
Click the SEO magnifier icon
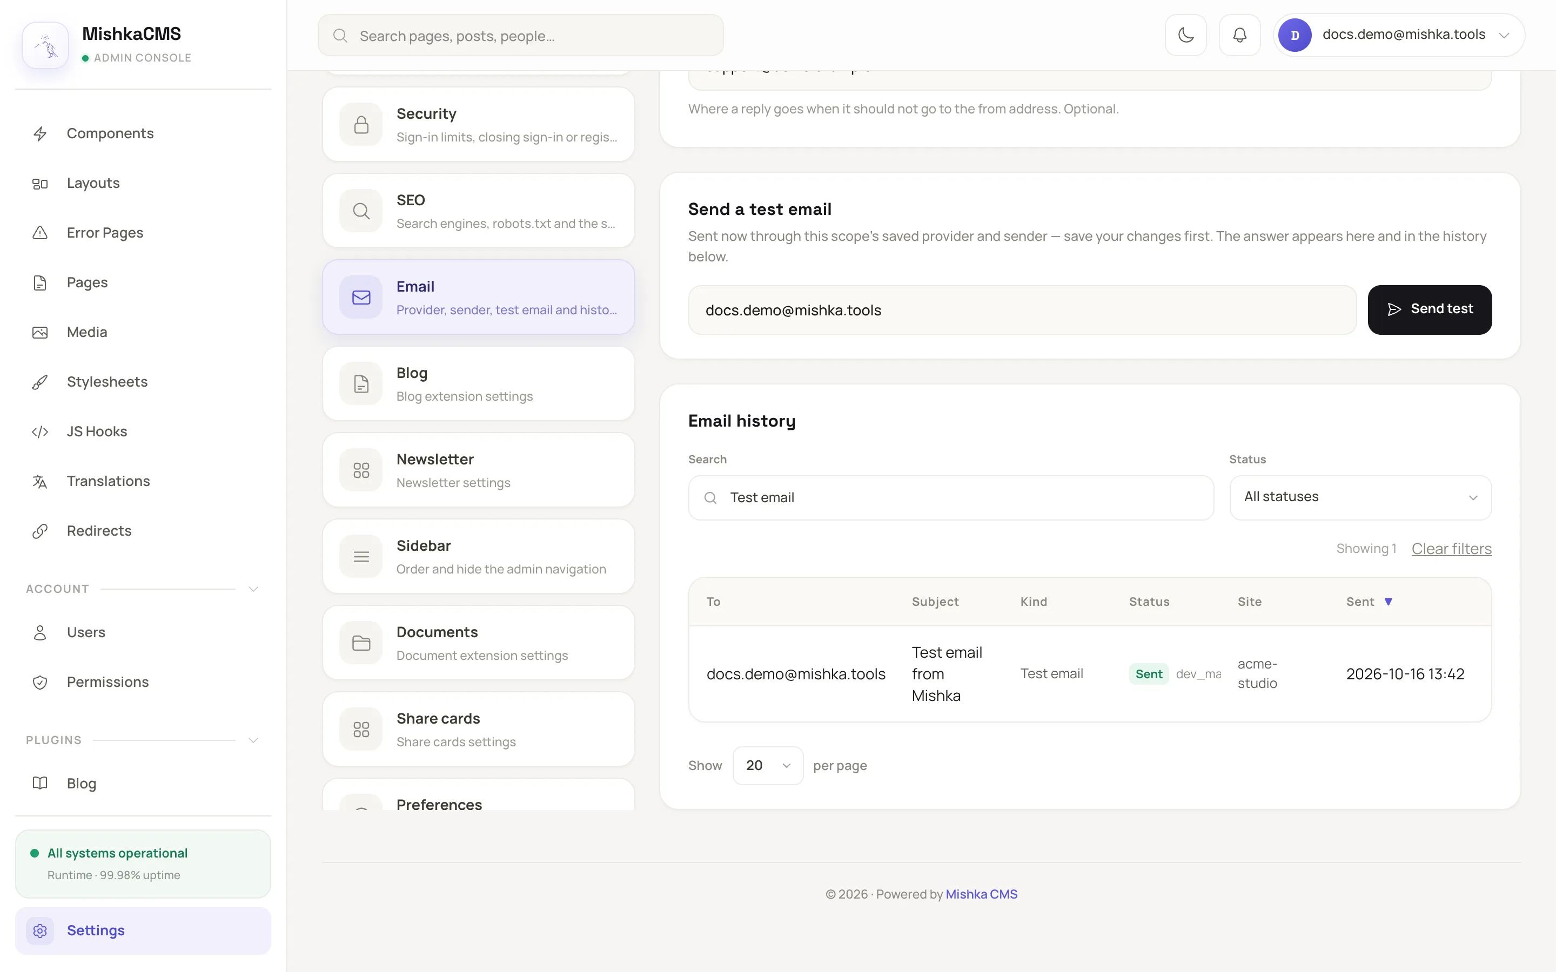[361, 211]
